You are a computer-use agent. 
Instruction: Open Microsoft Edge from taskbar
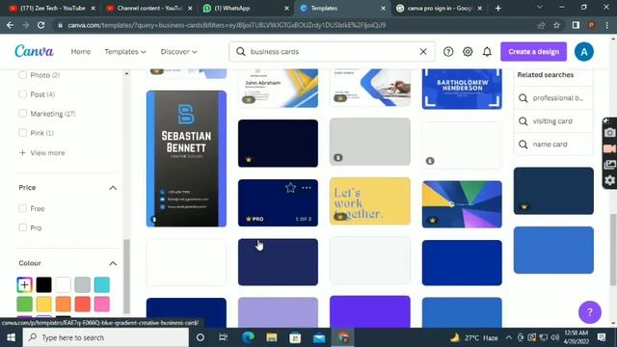[x=248, y=337]
